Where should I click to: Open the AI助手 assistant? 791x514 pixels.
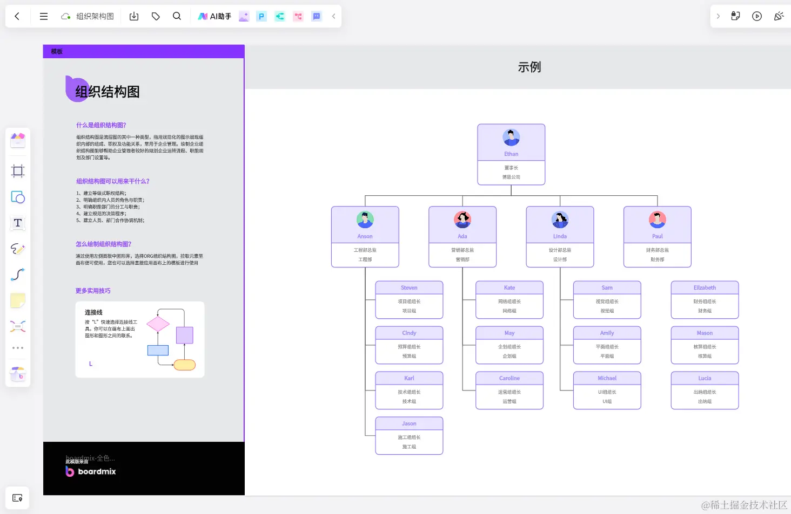pyautogui.click(x=214, y=16)
